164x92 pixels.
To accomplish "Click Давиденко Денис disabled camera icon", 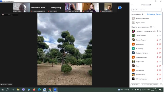I will pyautogui.click(x=160, y=57).
